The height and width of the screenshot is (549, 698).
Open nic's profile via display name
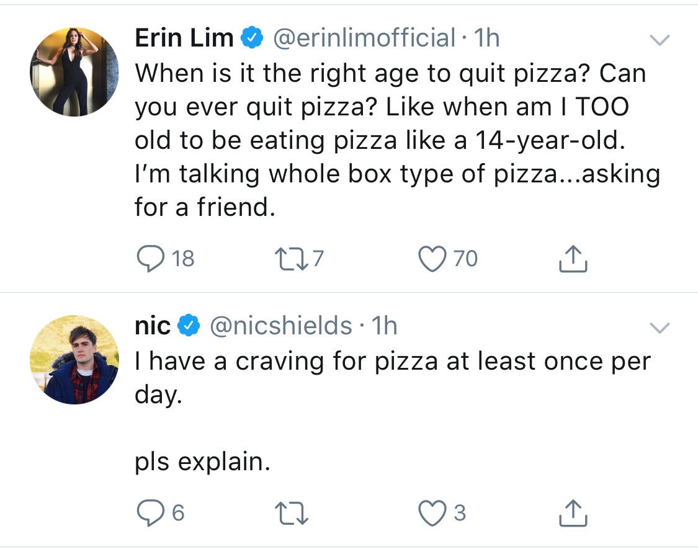coord(153,325)
